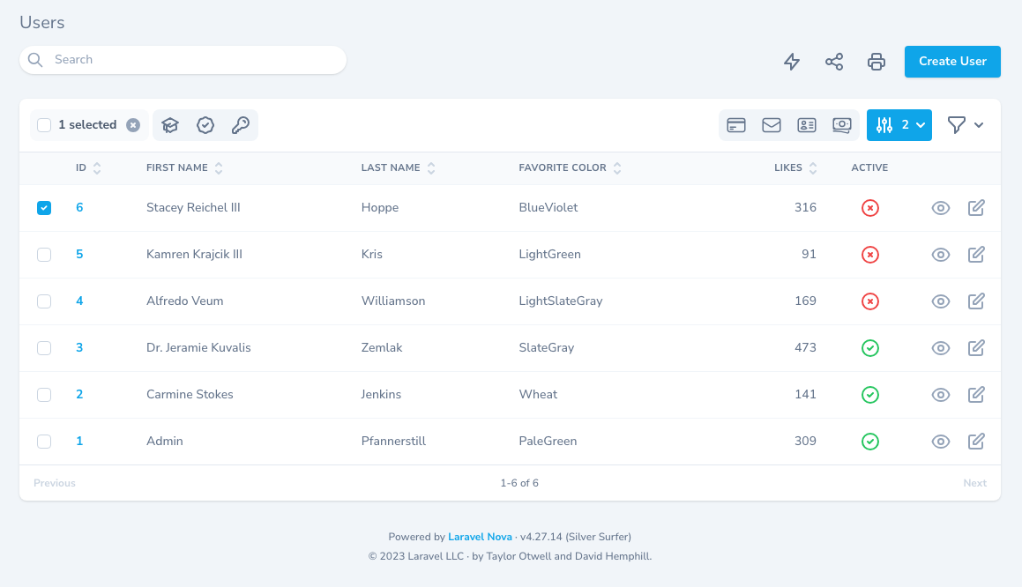Viewport: 1022px width, 587px height.
Task: Toggle the select-all checkbox
Action: click(x=44, y=125)
